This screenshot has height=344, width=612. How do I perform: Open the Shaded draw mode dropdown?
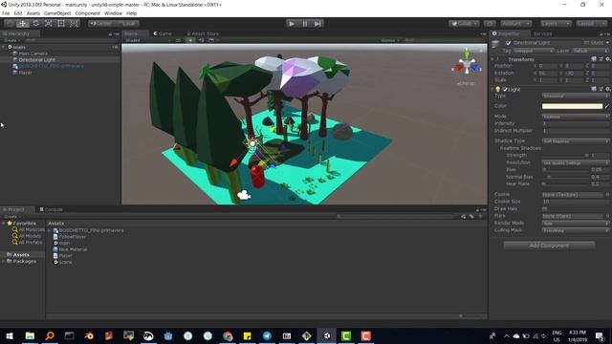click(x=147, y=40)
